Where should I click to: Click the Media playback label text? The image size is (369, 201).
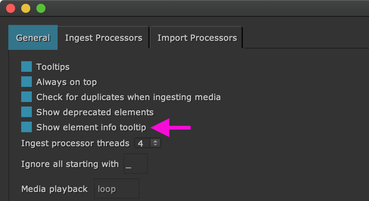coord(54,189)
